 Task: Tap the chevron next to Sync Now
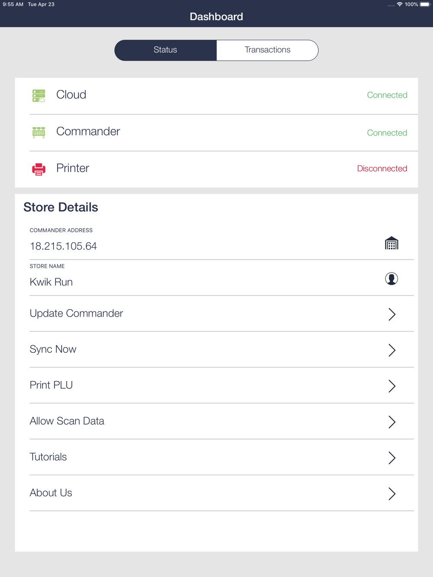tap(392, 350)
